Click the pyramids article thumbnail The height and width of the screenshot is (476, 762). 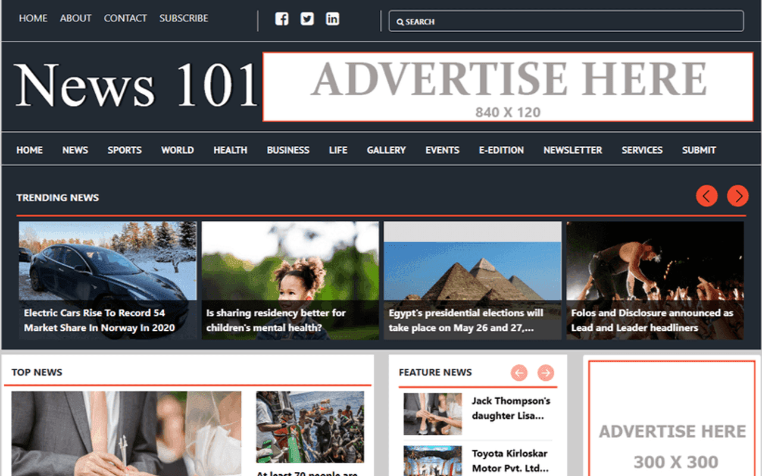[x=472, y=262]
